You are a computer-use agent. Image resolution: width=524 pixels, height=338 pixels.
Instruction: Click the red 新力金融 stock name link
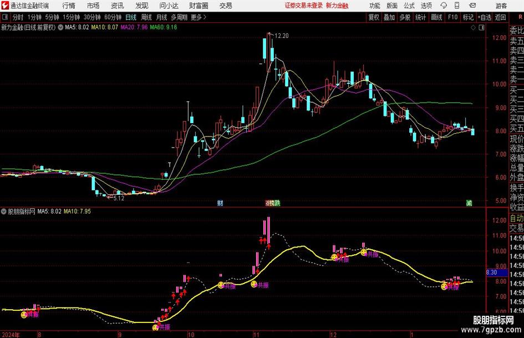(x=337, y=6)
